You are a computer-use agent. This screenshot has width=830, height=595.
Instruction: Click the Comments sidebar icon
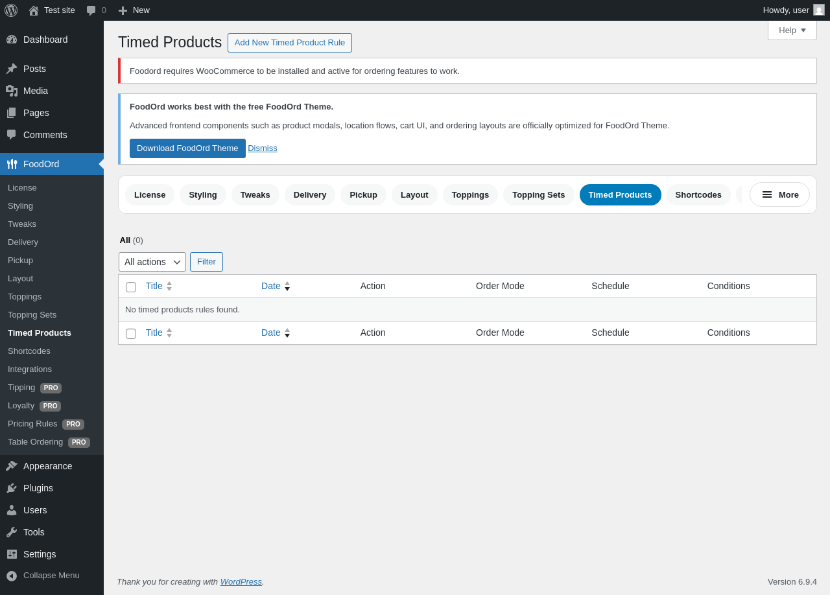pyautogui.click(x=12, y=135)
